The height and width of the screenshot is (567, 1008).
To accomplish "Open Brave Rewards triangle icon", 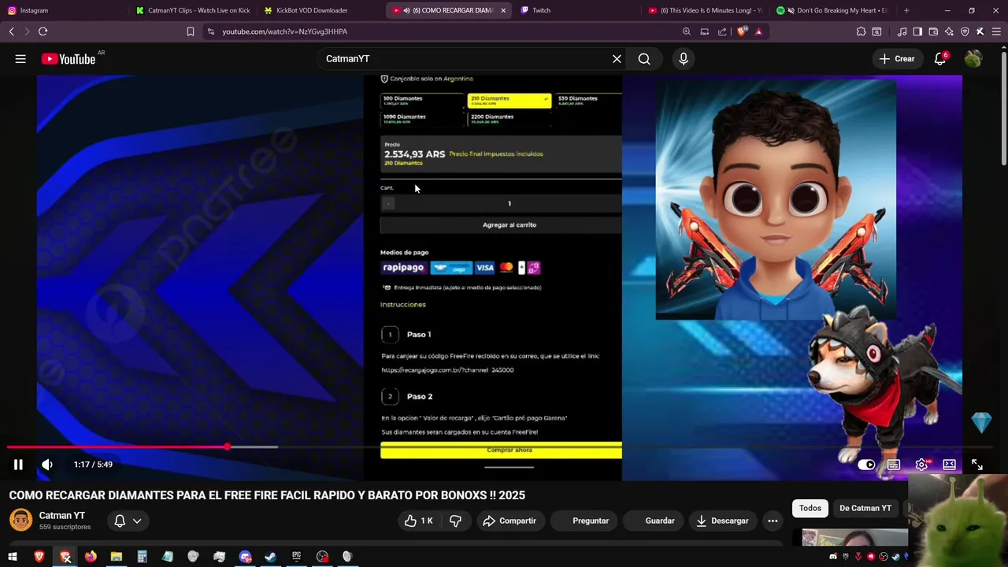I will (758, 31).
